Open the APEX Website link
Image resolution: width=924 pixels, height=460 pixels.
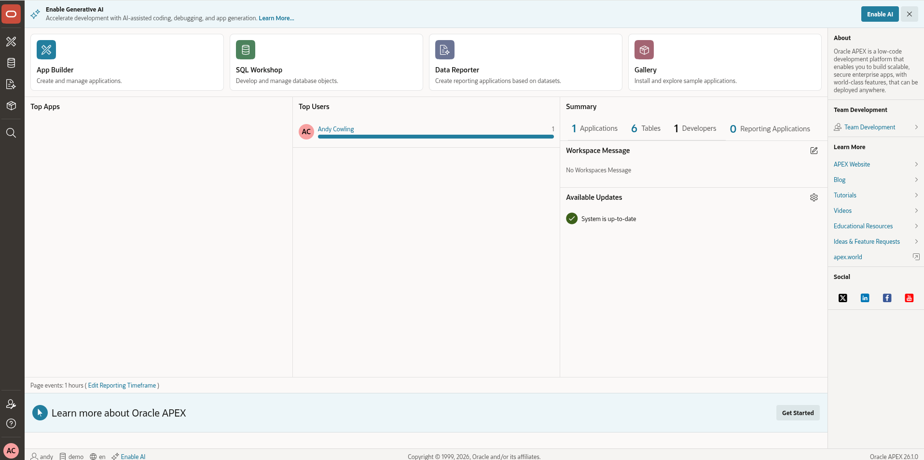[852, 164]
